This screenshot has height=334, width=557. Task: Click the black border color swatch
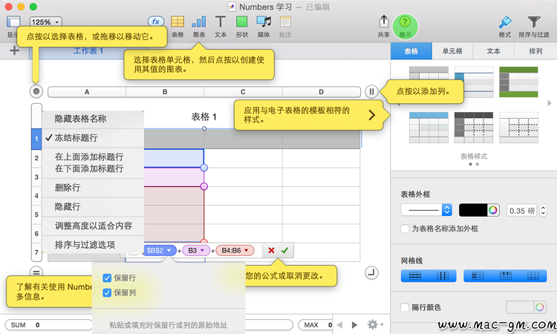click(473, 210)
